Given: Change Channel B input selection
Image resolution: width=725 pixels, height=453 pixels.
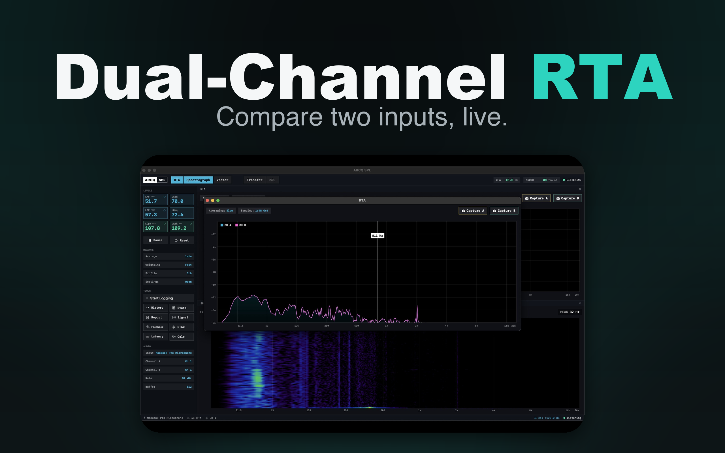Looking at the screenshot, I should 169,370.
